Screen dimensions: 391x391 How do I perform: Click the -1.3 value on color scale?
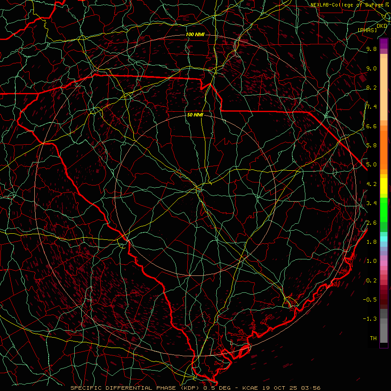click(x=370, y=319)
